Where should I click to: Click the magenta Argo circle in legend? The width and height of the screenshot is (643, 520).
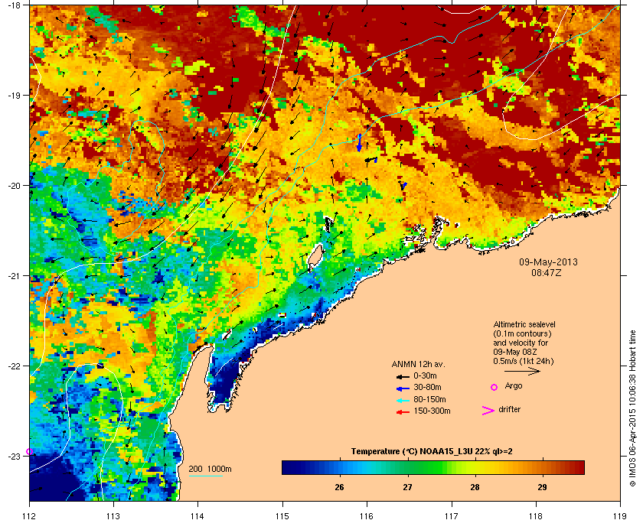pyautogui.click(x=494, y=387)
